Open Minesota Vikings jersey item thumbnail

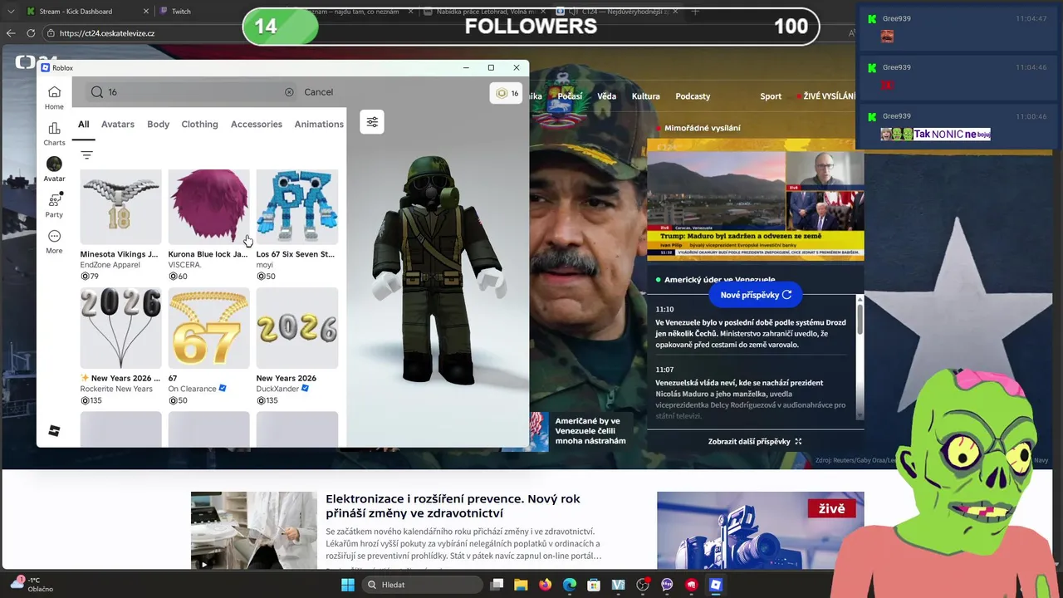121,207
